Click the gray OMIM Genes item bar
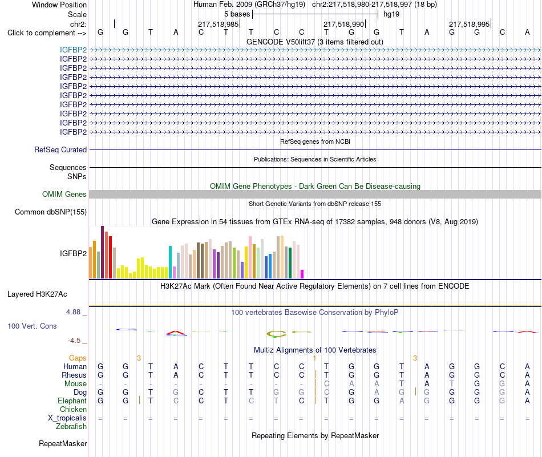This screenshot has width=542, height=457. [x=315, y=195]
